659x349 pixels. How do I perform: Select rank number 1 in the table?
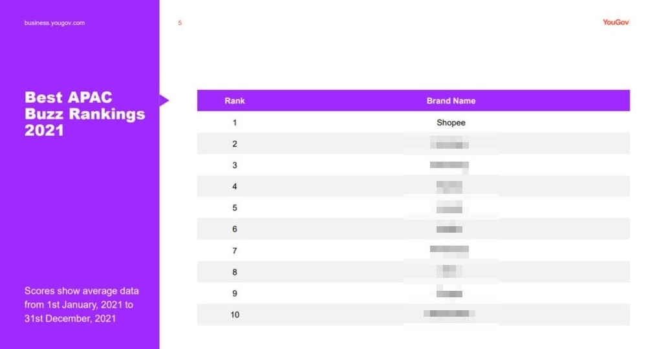(x=235, y=122)
